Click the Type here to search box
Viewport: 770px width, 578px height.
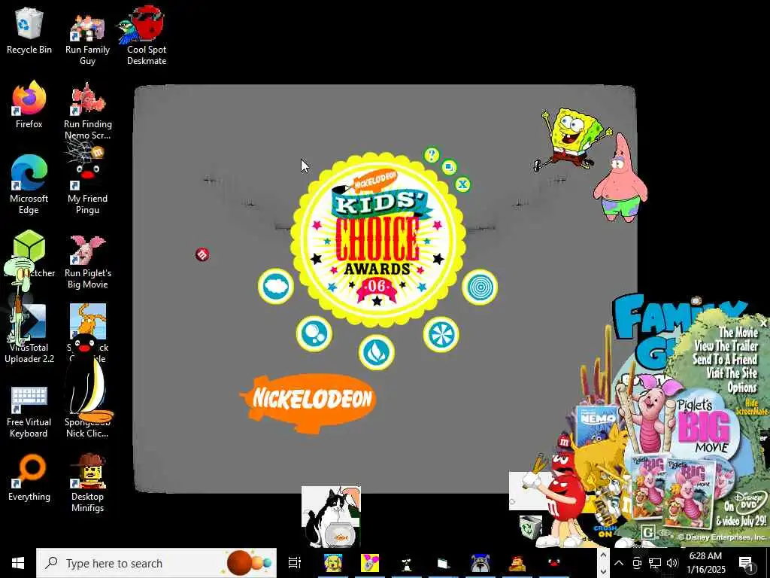click(156, 563)
